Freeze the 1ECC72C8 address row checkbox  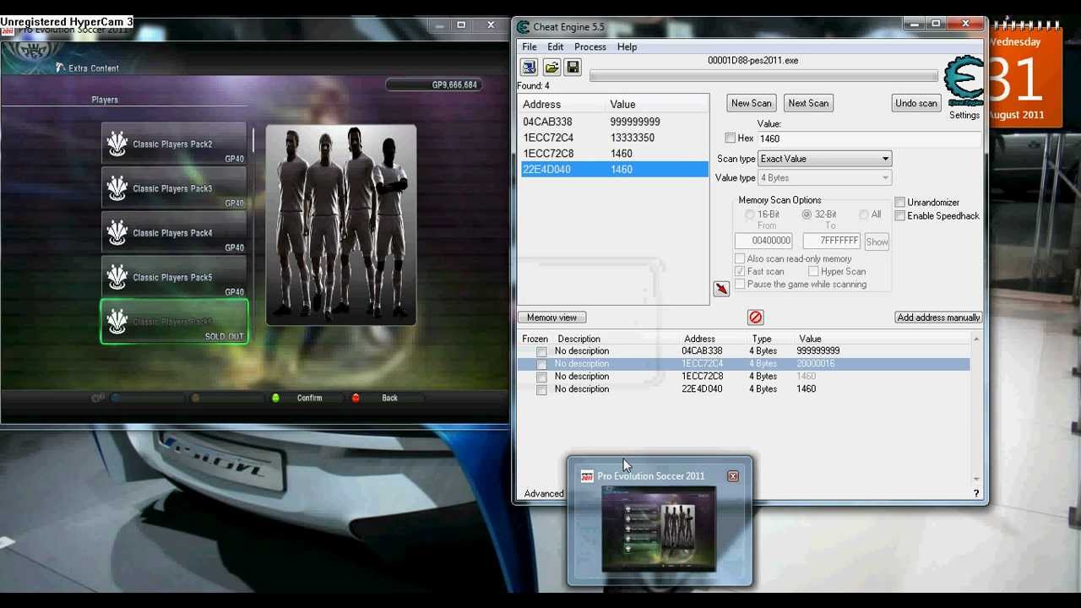click(x=541, y=377)
